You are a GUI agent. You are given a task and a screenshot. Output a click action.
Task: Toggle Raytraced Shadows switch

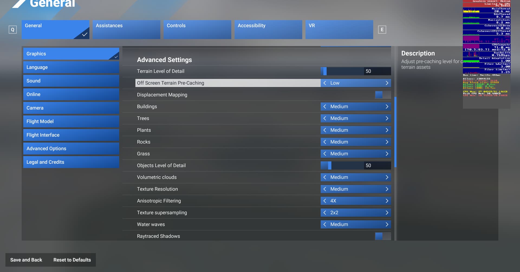point(383,236)
